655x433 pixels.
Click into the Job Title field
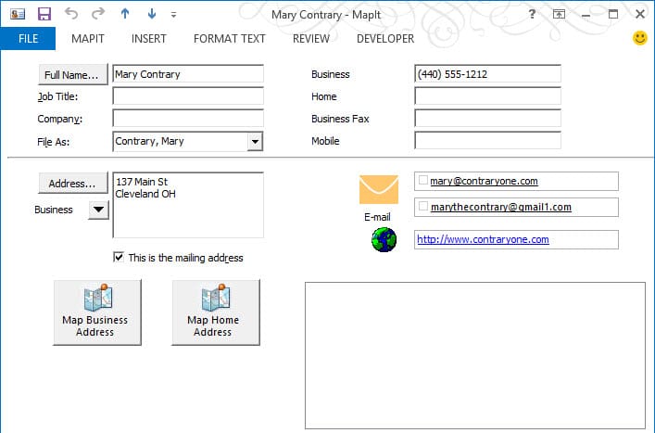click(188, 96)
